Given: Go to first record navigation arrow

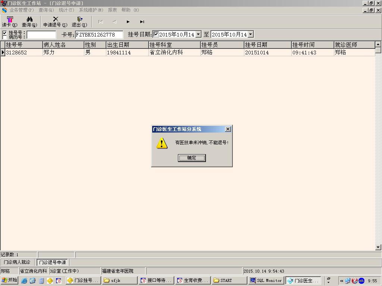Looking at the screenshot, I should 101,22.
